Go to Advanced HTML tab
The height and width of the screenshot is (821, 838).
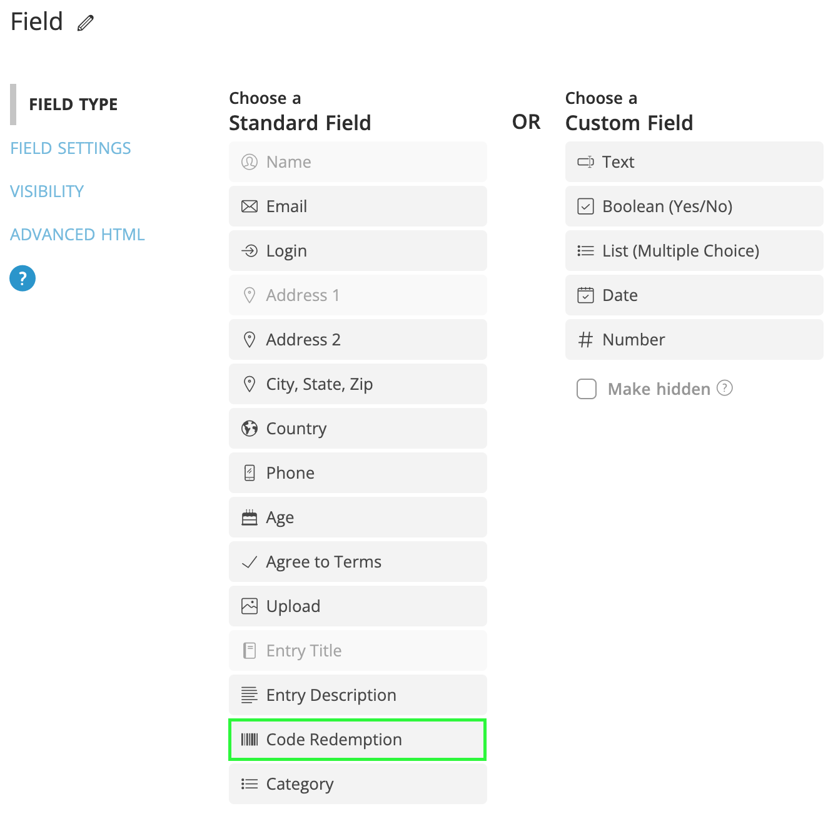(78, 235)
